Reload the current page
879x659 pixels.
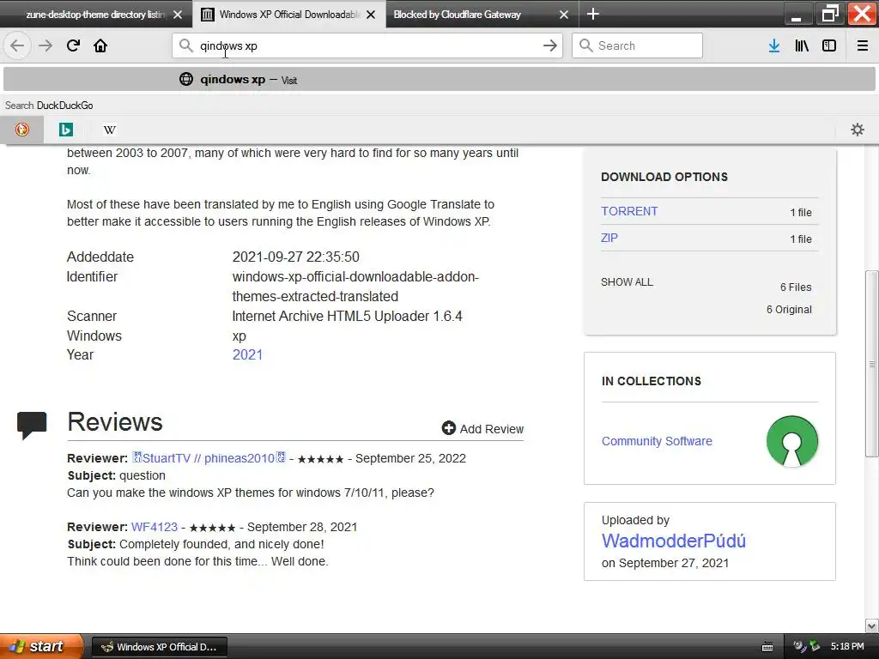point(73,45)
